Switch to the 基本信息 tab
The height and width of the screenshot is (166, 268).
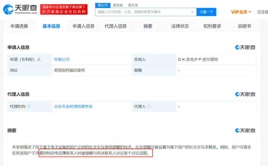(51, 26)
